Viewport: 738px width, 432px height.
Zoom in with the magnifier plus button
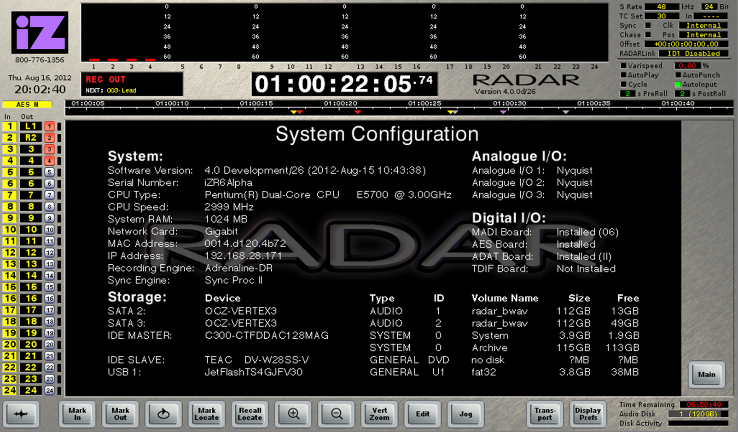coord(293,414)
